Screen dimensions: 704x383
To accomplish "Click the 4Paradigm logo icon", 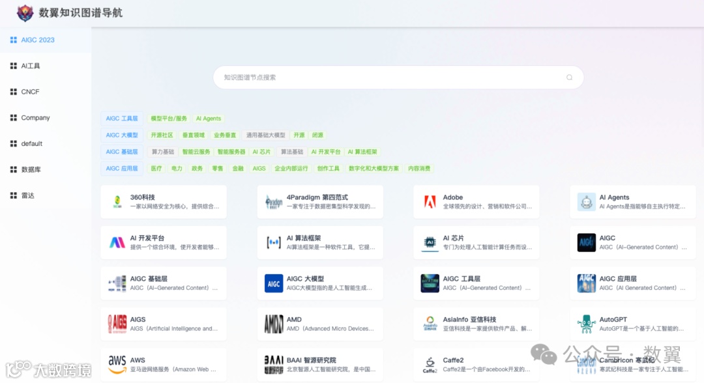I will coord(273,203).
